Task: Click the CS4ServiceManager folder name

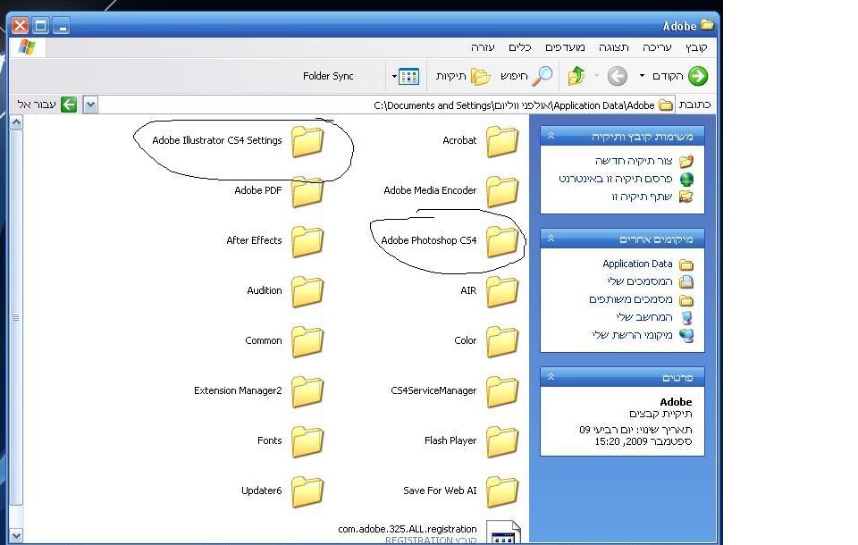Action: [433, 390]
